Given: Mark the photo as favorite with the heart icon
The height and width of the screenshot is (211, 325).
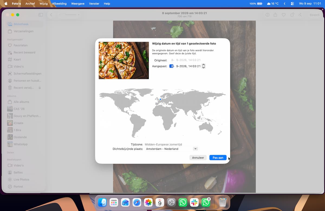Looking at the screenshot, I should [x=284, y=15].
